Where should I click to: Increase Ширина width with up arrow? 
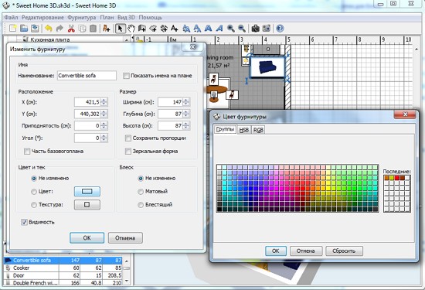[186, 100]
